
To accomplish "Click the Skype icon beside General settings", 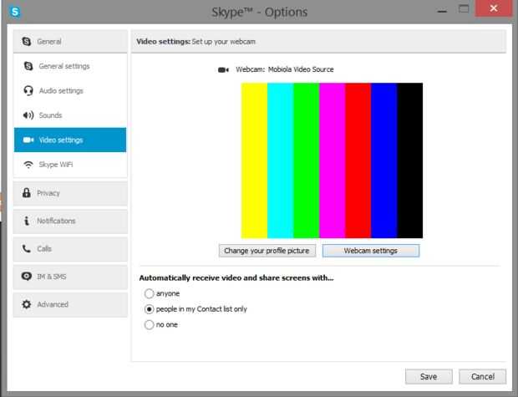I will click(x=28, y=66).
